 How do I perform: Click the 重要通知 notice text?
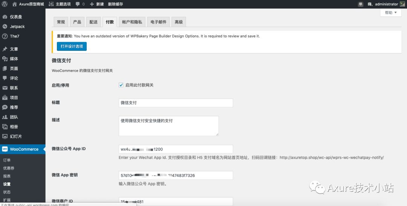pyautogui.click(x=158, y=36)
